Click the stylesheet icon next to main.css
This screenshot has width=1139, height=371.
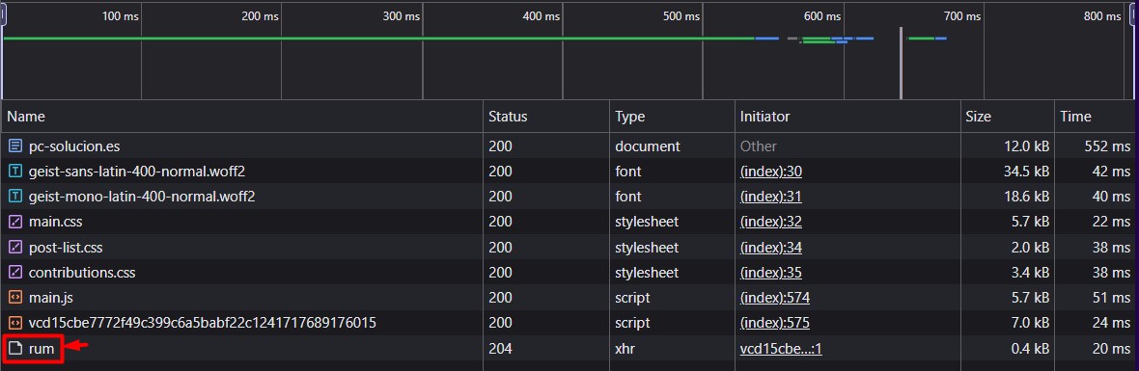(14, 222)
